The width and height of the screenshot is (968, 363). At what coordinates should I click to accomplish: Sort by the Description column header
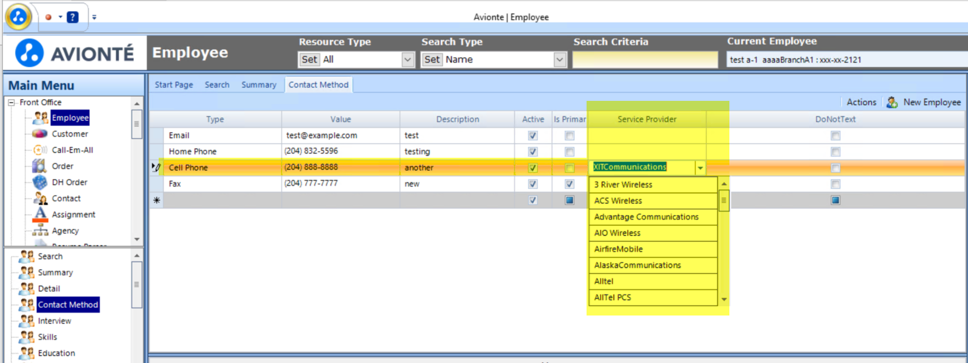pos(457,119)
